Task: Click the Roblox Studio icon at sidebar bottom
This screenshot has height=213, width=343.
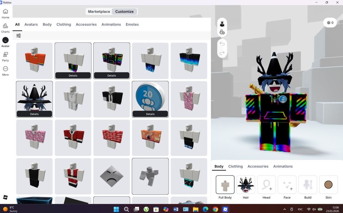Action: click(x=5, y=197)
